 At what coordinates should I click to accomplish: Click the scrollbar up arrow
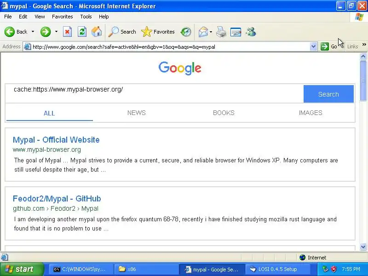tap(363, 56)
